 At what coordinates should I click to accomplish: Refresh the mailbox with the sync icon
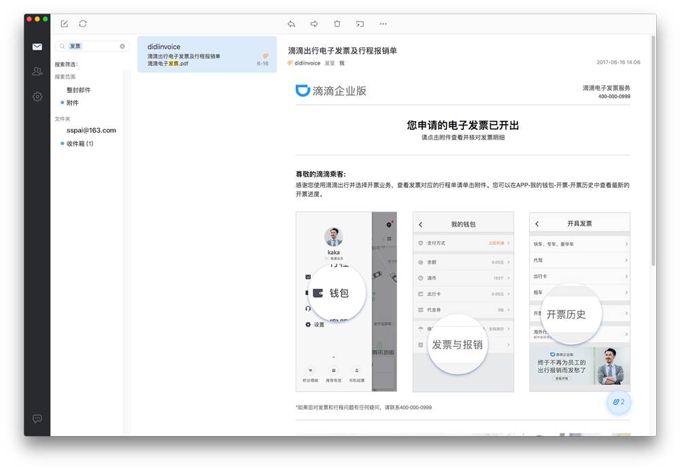click(x=83, y=24)
